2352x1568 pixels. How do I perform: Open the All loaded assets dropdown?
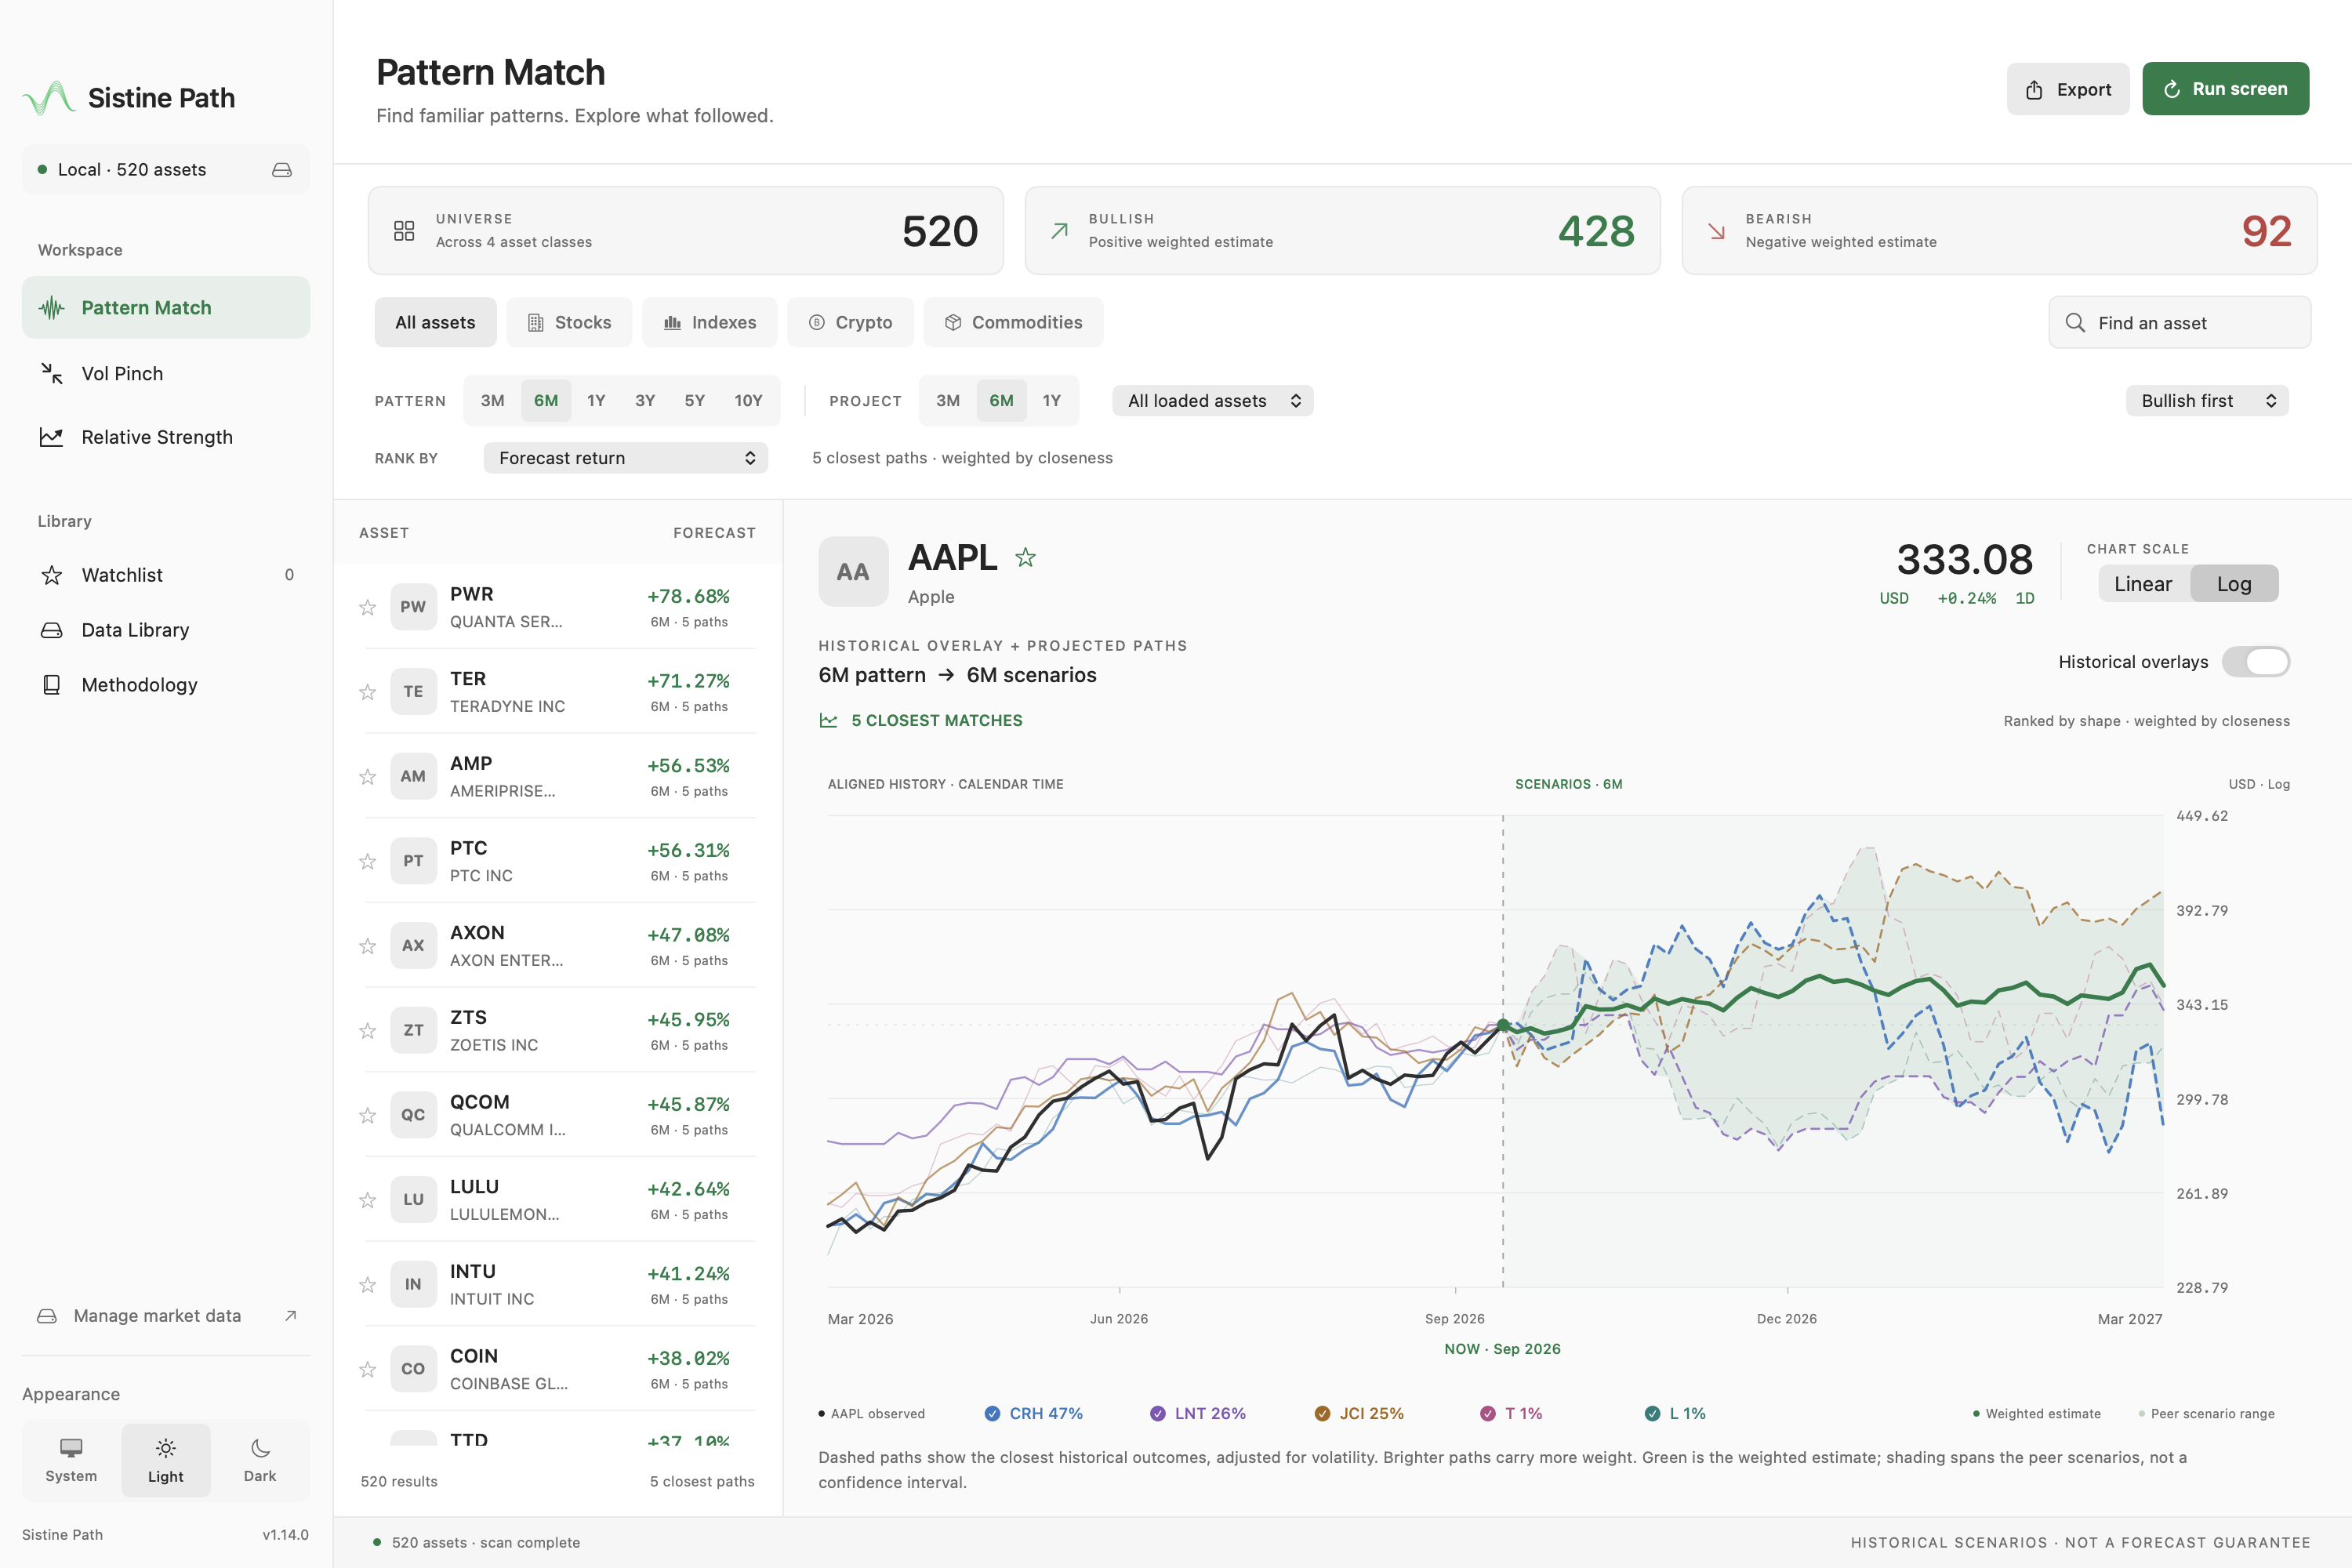point(1213,401)
